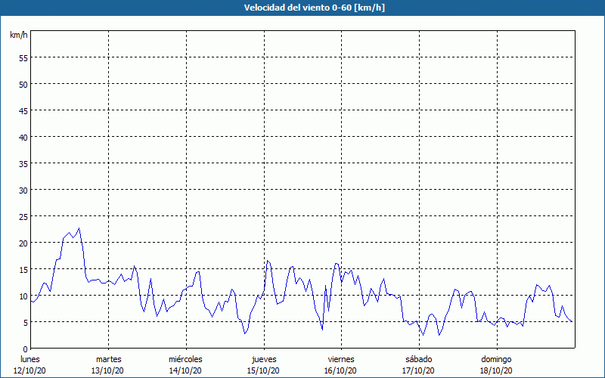Click the 'km/h' axis unit label
Screen dimensions: 605x378
(x=19, y=35)
